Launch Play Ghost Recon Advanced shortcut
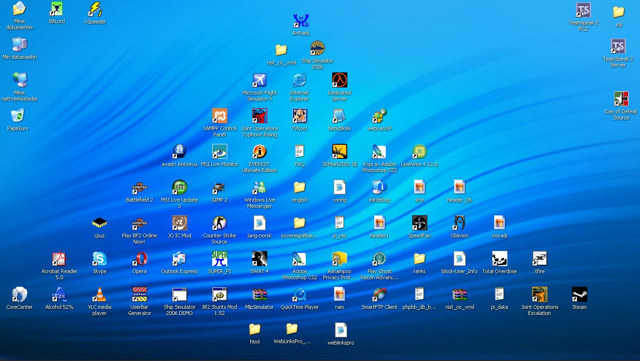Screen dimensions: 640x361 click(x=379, y=259)
